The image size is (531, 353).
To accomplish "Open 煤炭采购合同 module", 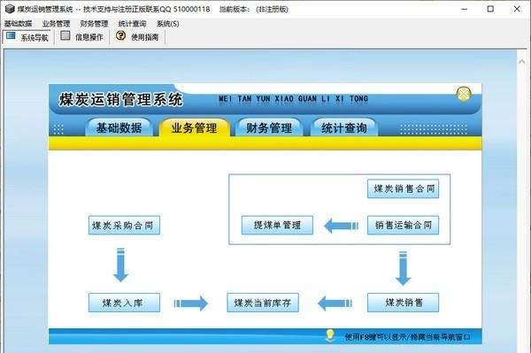I will (x=124, y=225).
